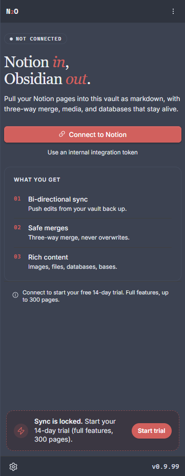Click the info circle icon

[x=15, y=295]
